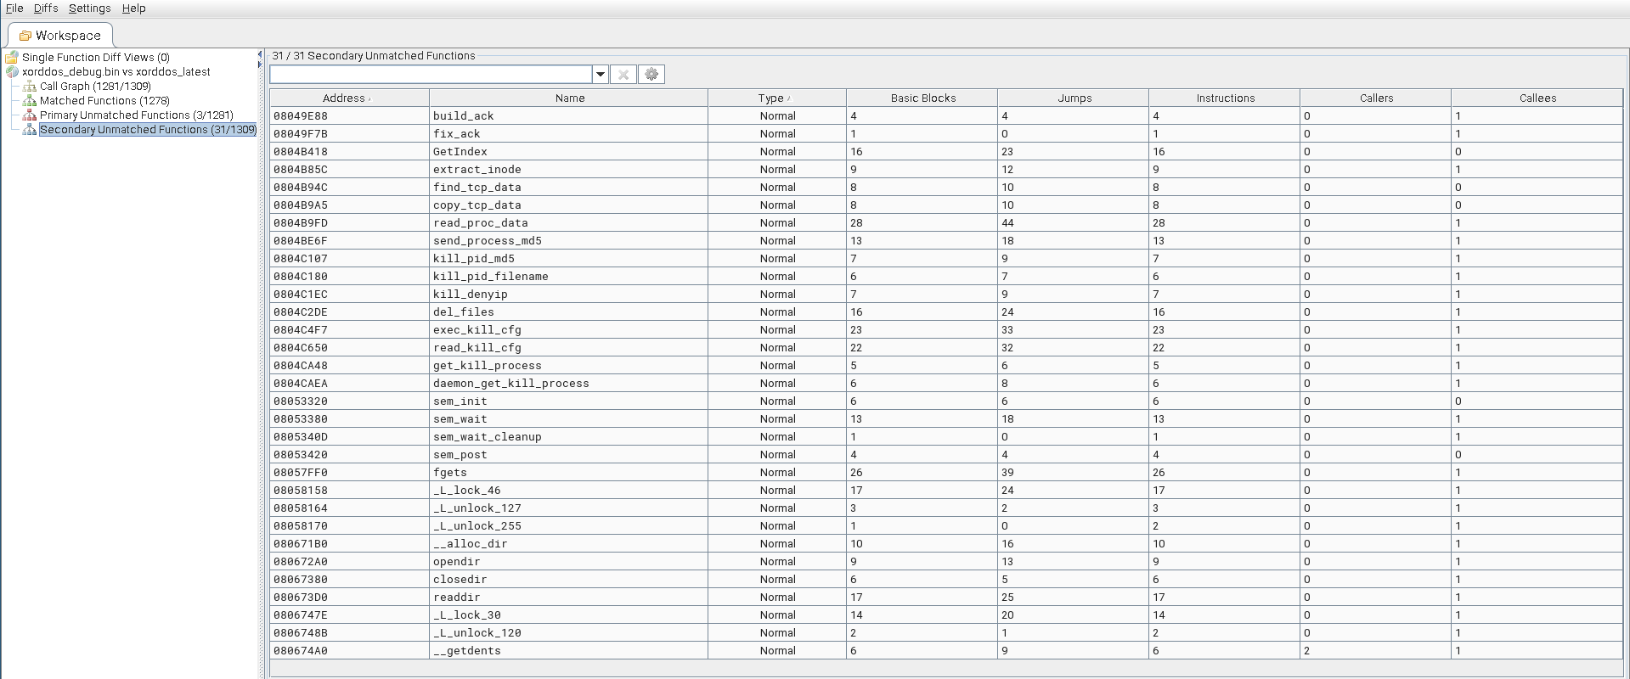Open the File menu

[x=14, y=8]
